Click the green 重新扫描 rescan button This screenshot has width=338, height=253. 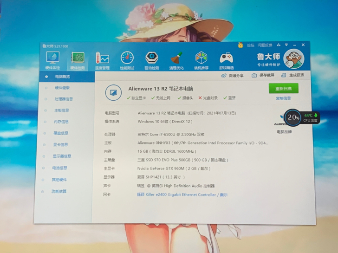click(x=284, y=88)
